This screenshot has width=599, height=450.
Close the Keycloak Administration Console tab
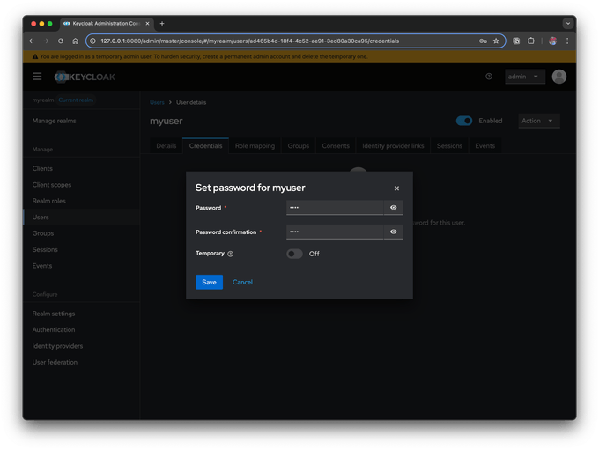[147, 23]
